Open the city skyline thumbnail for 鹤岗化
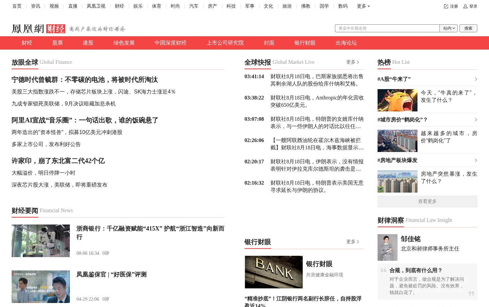 [x=398, y=141]
